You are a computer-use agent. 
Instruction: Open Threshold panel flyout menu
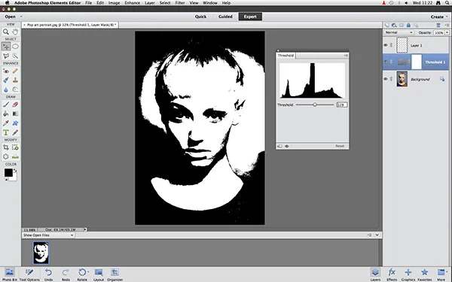click(346, 55)
